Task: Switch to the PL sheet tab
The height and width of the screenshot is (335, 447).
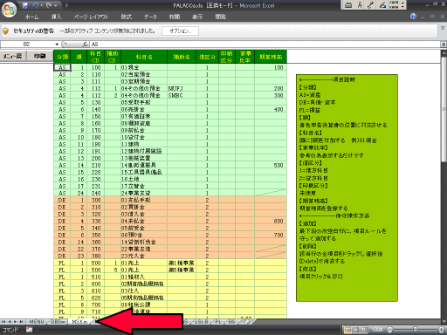Action: (x=218, y=322)
